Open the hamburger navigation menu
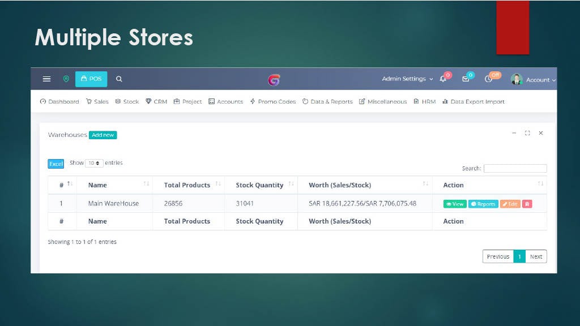 (46, 79)
